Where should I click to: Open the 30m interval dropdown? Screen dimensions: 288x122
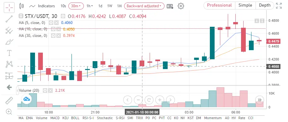click(x=76, y=6)
